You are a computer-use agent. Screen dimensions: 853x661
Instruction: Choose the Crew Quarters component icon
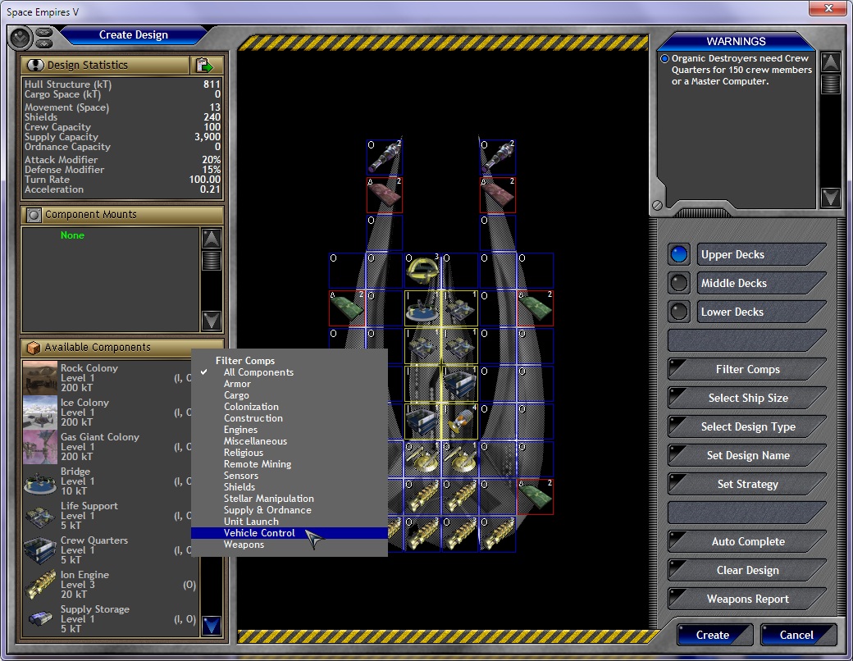pyautogui.click(x=39, y=550)
